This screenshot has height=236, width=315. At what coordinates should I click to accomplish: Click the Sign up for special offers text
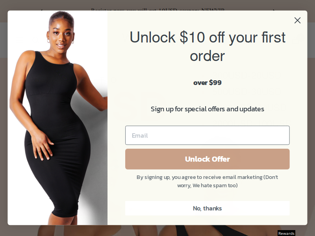[208, 109]
